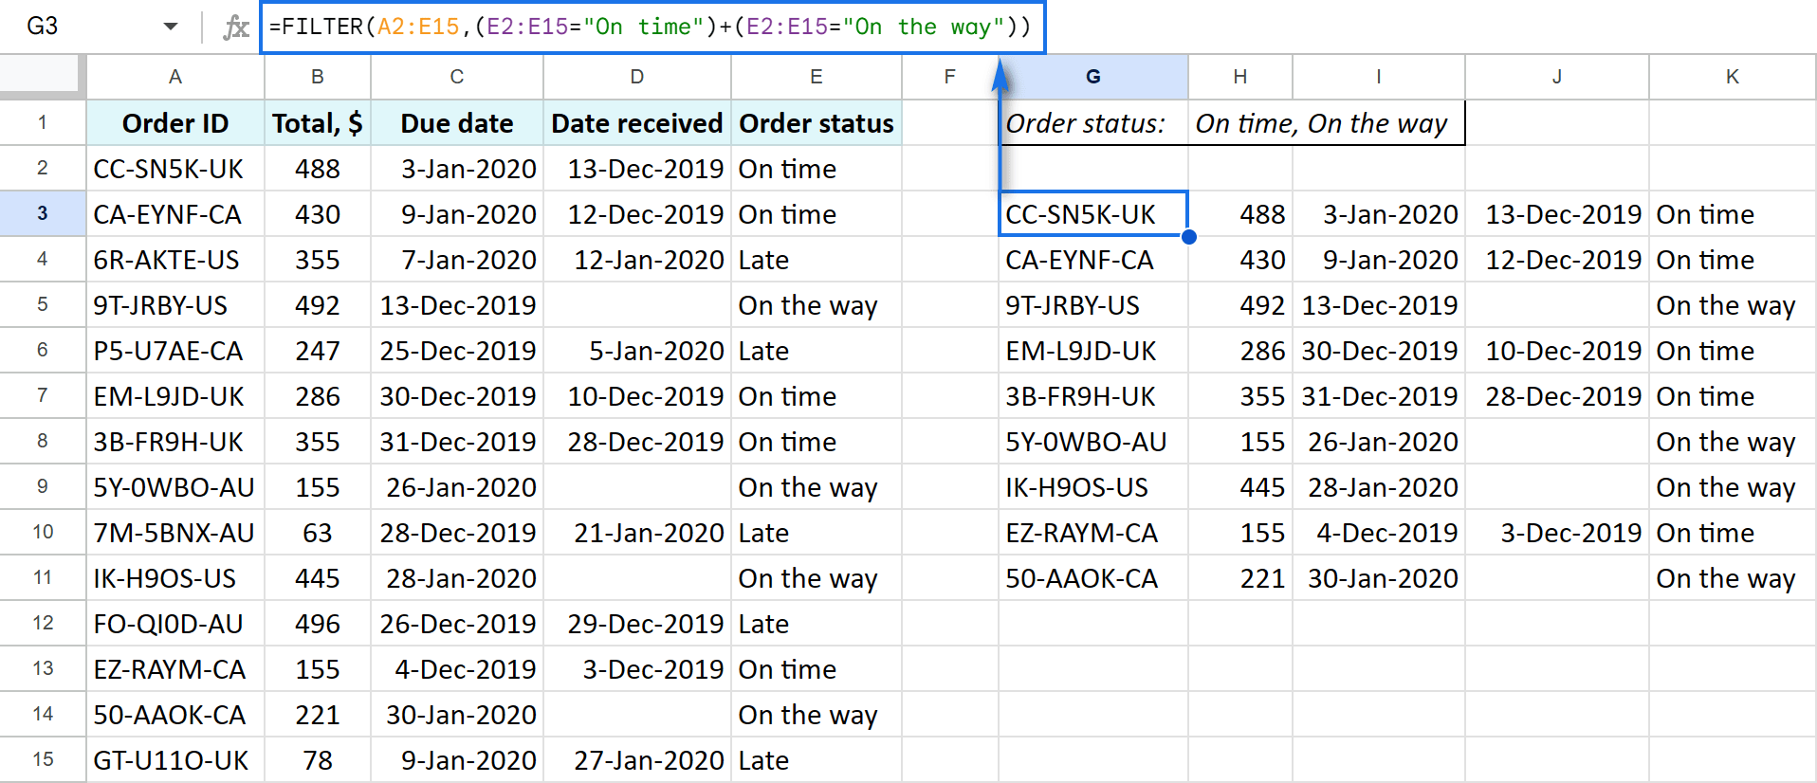Click 10-Dec-2019 in column J
Image resolution: width=1817 pixels, height=783 pixels.
1556,351
